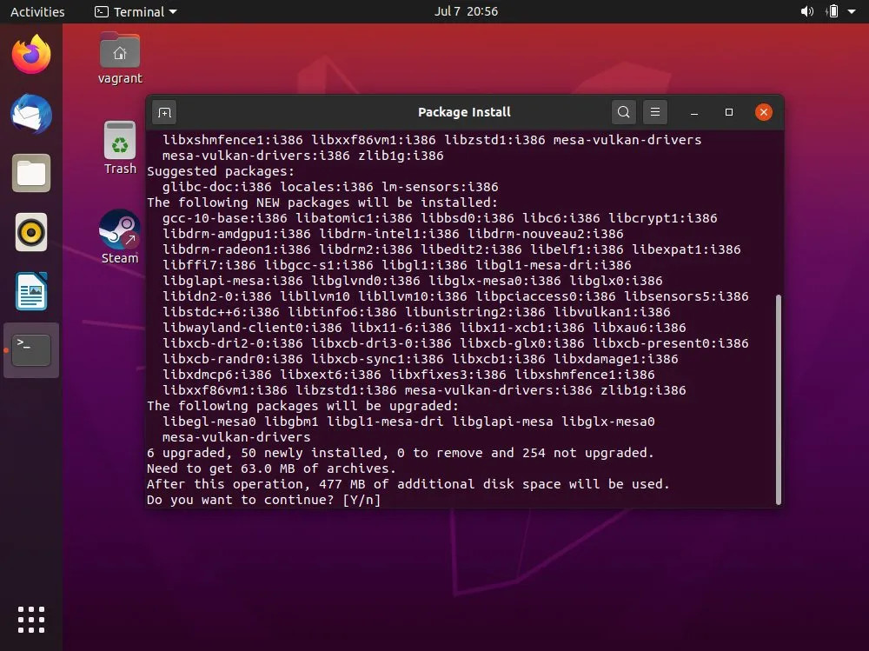Click the 'Package Install' window title

[464, 112]
